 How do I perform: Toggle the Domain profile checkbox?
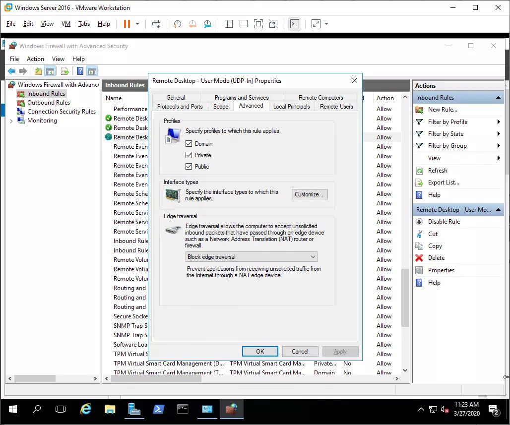point(189,144)
